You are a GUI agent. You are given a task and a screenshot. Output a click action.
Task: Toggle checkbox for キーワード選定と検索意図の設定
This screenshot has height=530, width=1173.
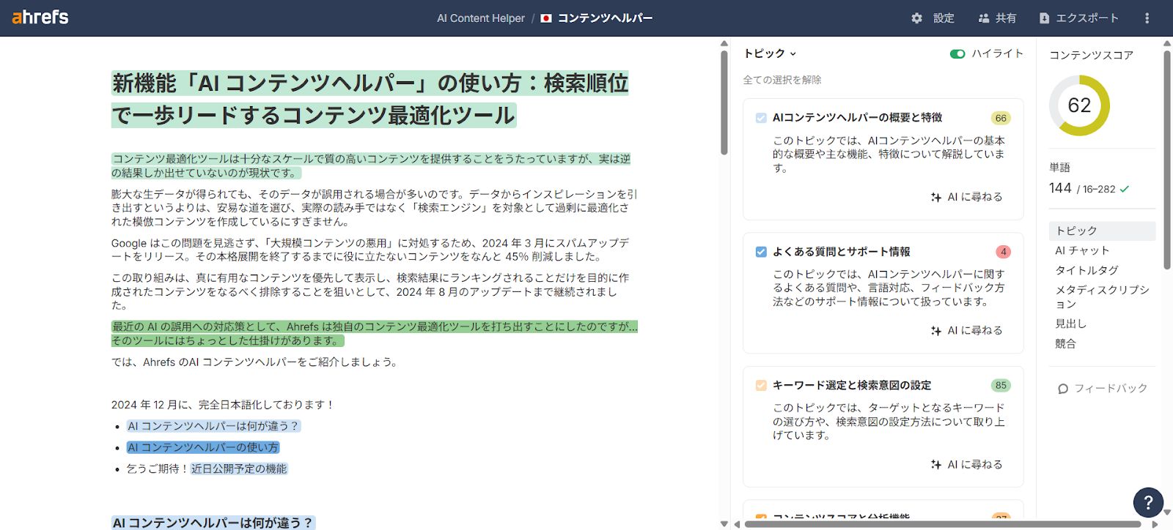(x=761, y=386)
